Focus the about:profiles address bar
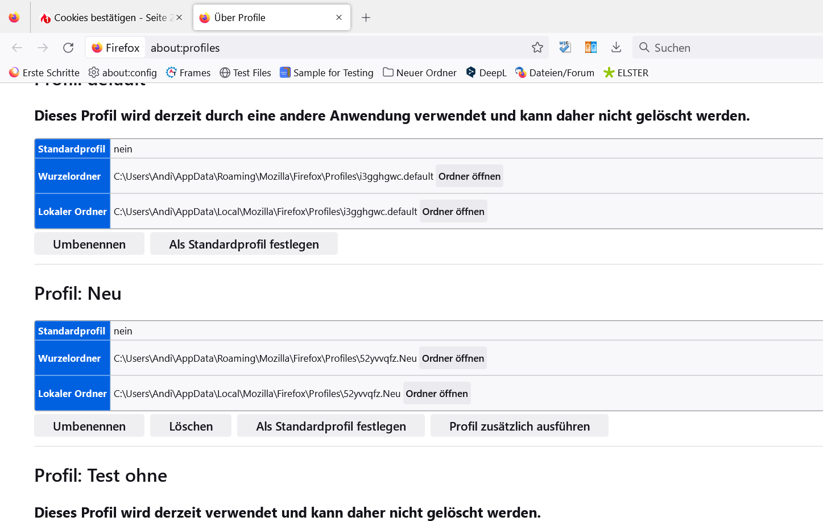Image resolution: width=823 pixels, height=521 pixels. click(x=336, y=48)
